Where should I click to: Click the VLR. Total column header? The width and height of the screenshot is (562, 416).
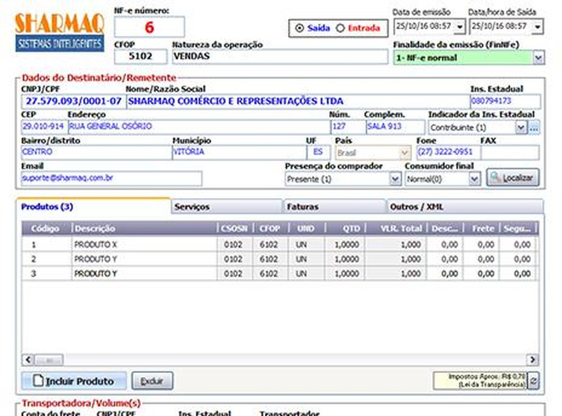(396, 228)
